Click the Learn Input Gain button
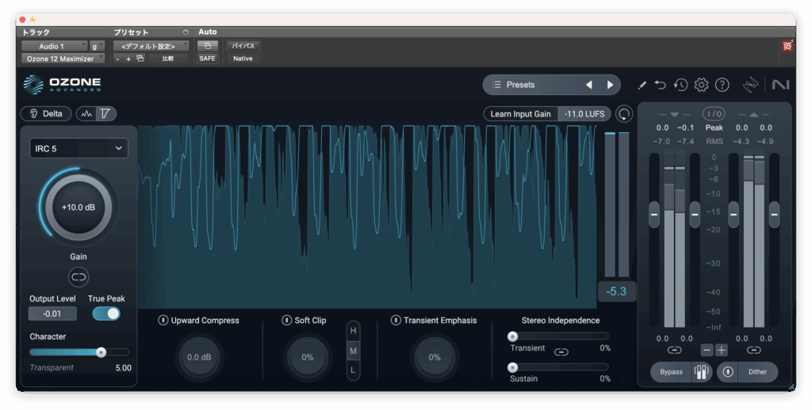The width and height of the screenshot is (812, 410). pos(520,114)
